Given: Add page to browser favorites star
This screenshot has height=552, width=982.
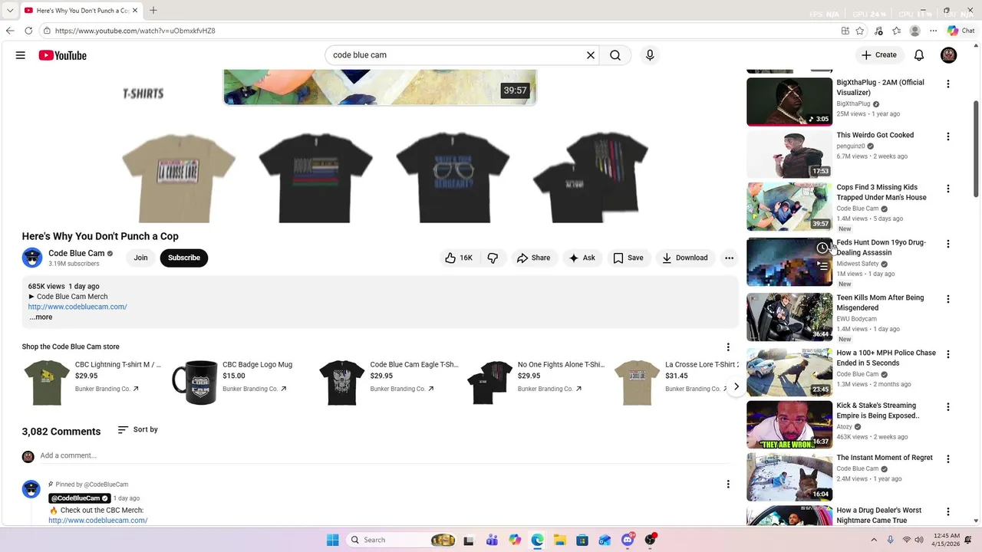Looking at the screenshot, I should click(860, 31).
